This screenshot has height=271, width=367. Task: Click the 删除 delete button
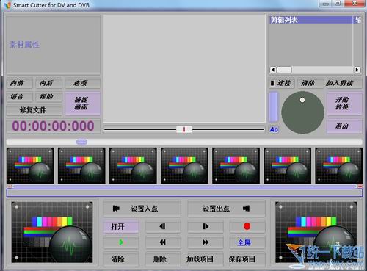(163, 259)
